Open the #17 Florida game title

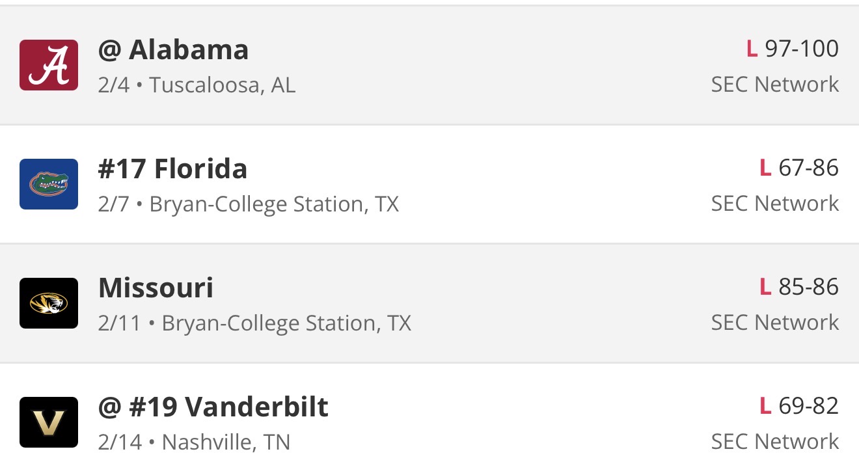point(172,169)
